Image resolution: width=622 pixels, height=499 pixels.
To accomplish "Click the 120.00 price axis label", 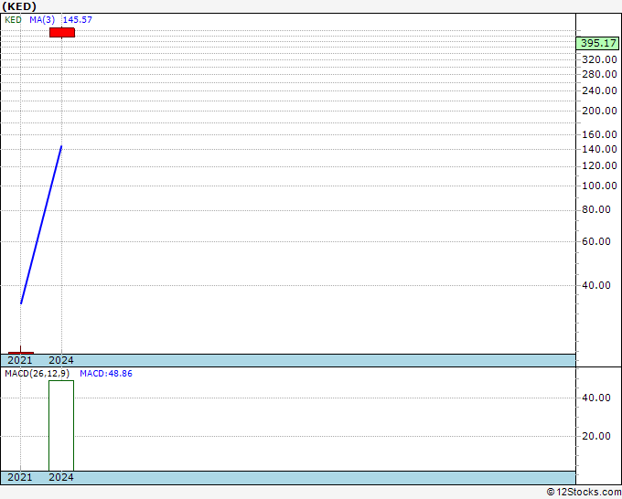I will pyautogui.click(x=599, y=165).
